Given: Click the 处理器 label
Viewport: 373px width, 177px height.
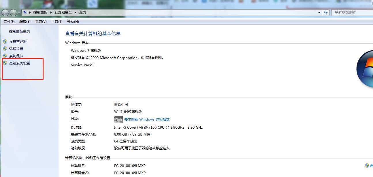Looking at the screenshot, I should coord(76,127).
